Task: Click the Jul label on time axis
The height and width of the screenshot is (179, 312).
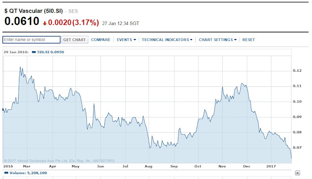Action: click(x=125, y=166)
